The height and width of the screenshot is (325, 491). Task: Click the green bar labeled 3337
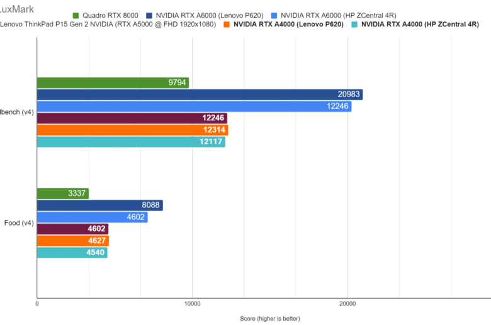pos(62,193)
